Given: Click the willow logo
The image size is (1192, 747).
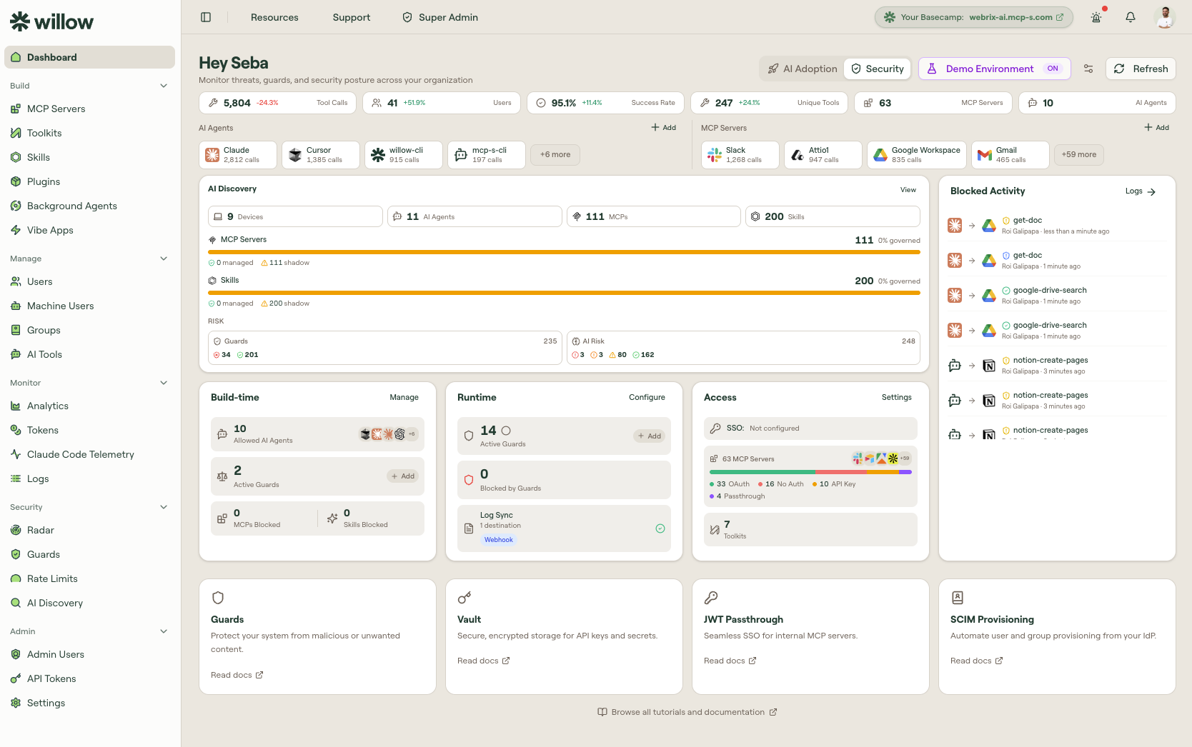Looking at the screenshot, I should 51,21.
